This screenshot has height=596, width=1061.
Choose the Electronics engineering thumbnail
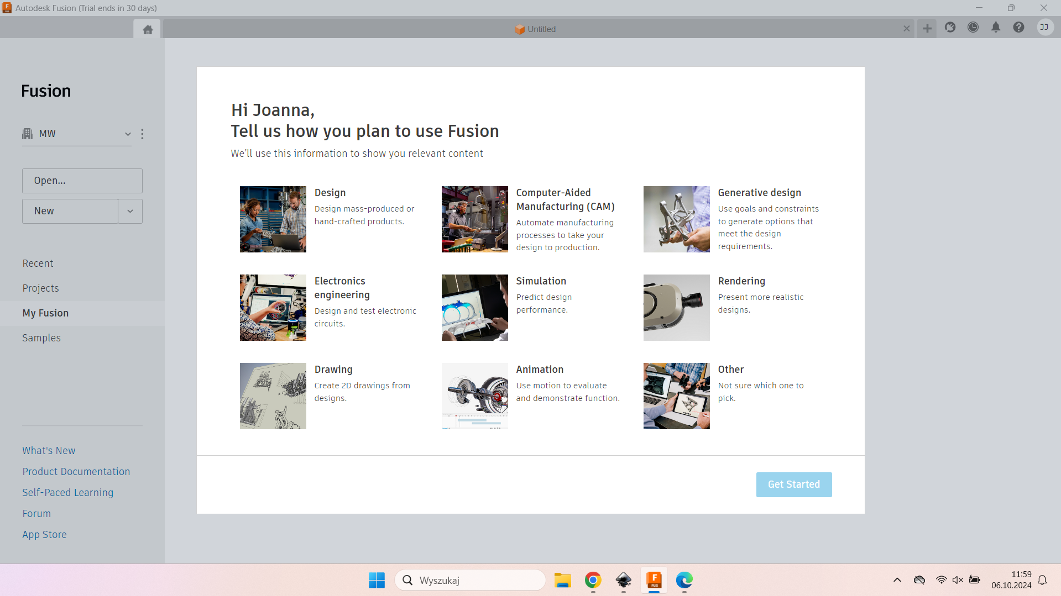[x=273, y=308]
